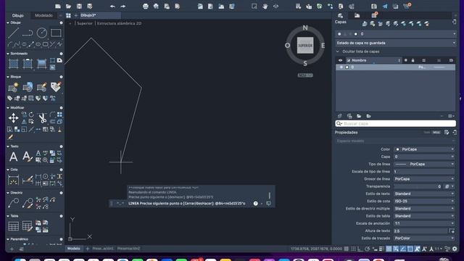
Task: Collapse the Dibujar tool section
Action: point(8,22)
